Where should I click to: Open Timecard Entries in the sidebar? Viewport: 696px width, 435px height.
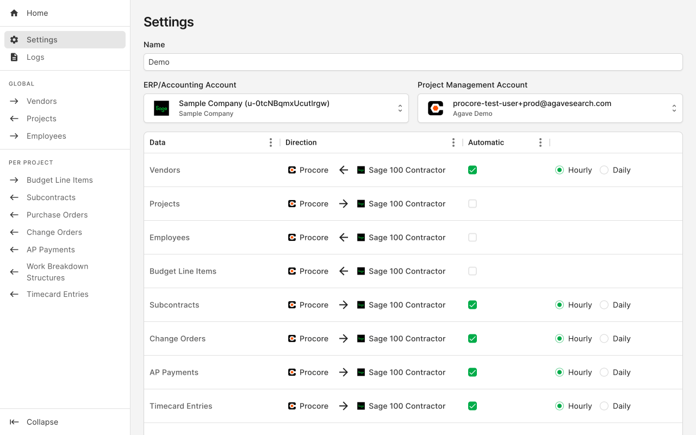tap(65, 294)
